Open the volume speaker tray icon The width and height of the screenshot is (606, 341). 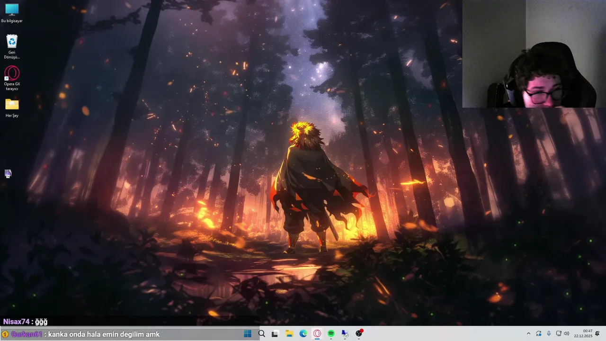click(567, 333)
